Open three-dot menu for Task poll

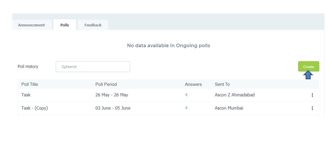point(312,95)
